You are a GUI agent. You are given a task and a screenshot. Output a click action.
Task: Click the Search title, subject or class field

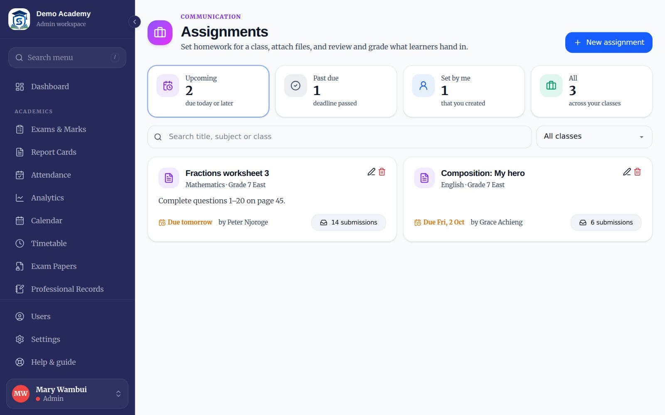pyautogui.click(x=340, y=137)
